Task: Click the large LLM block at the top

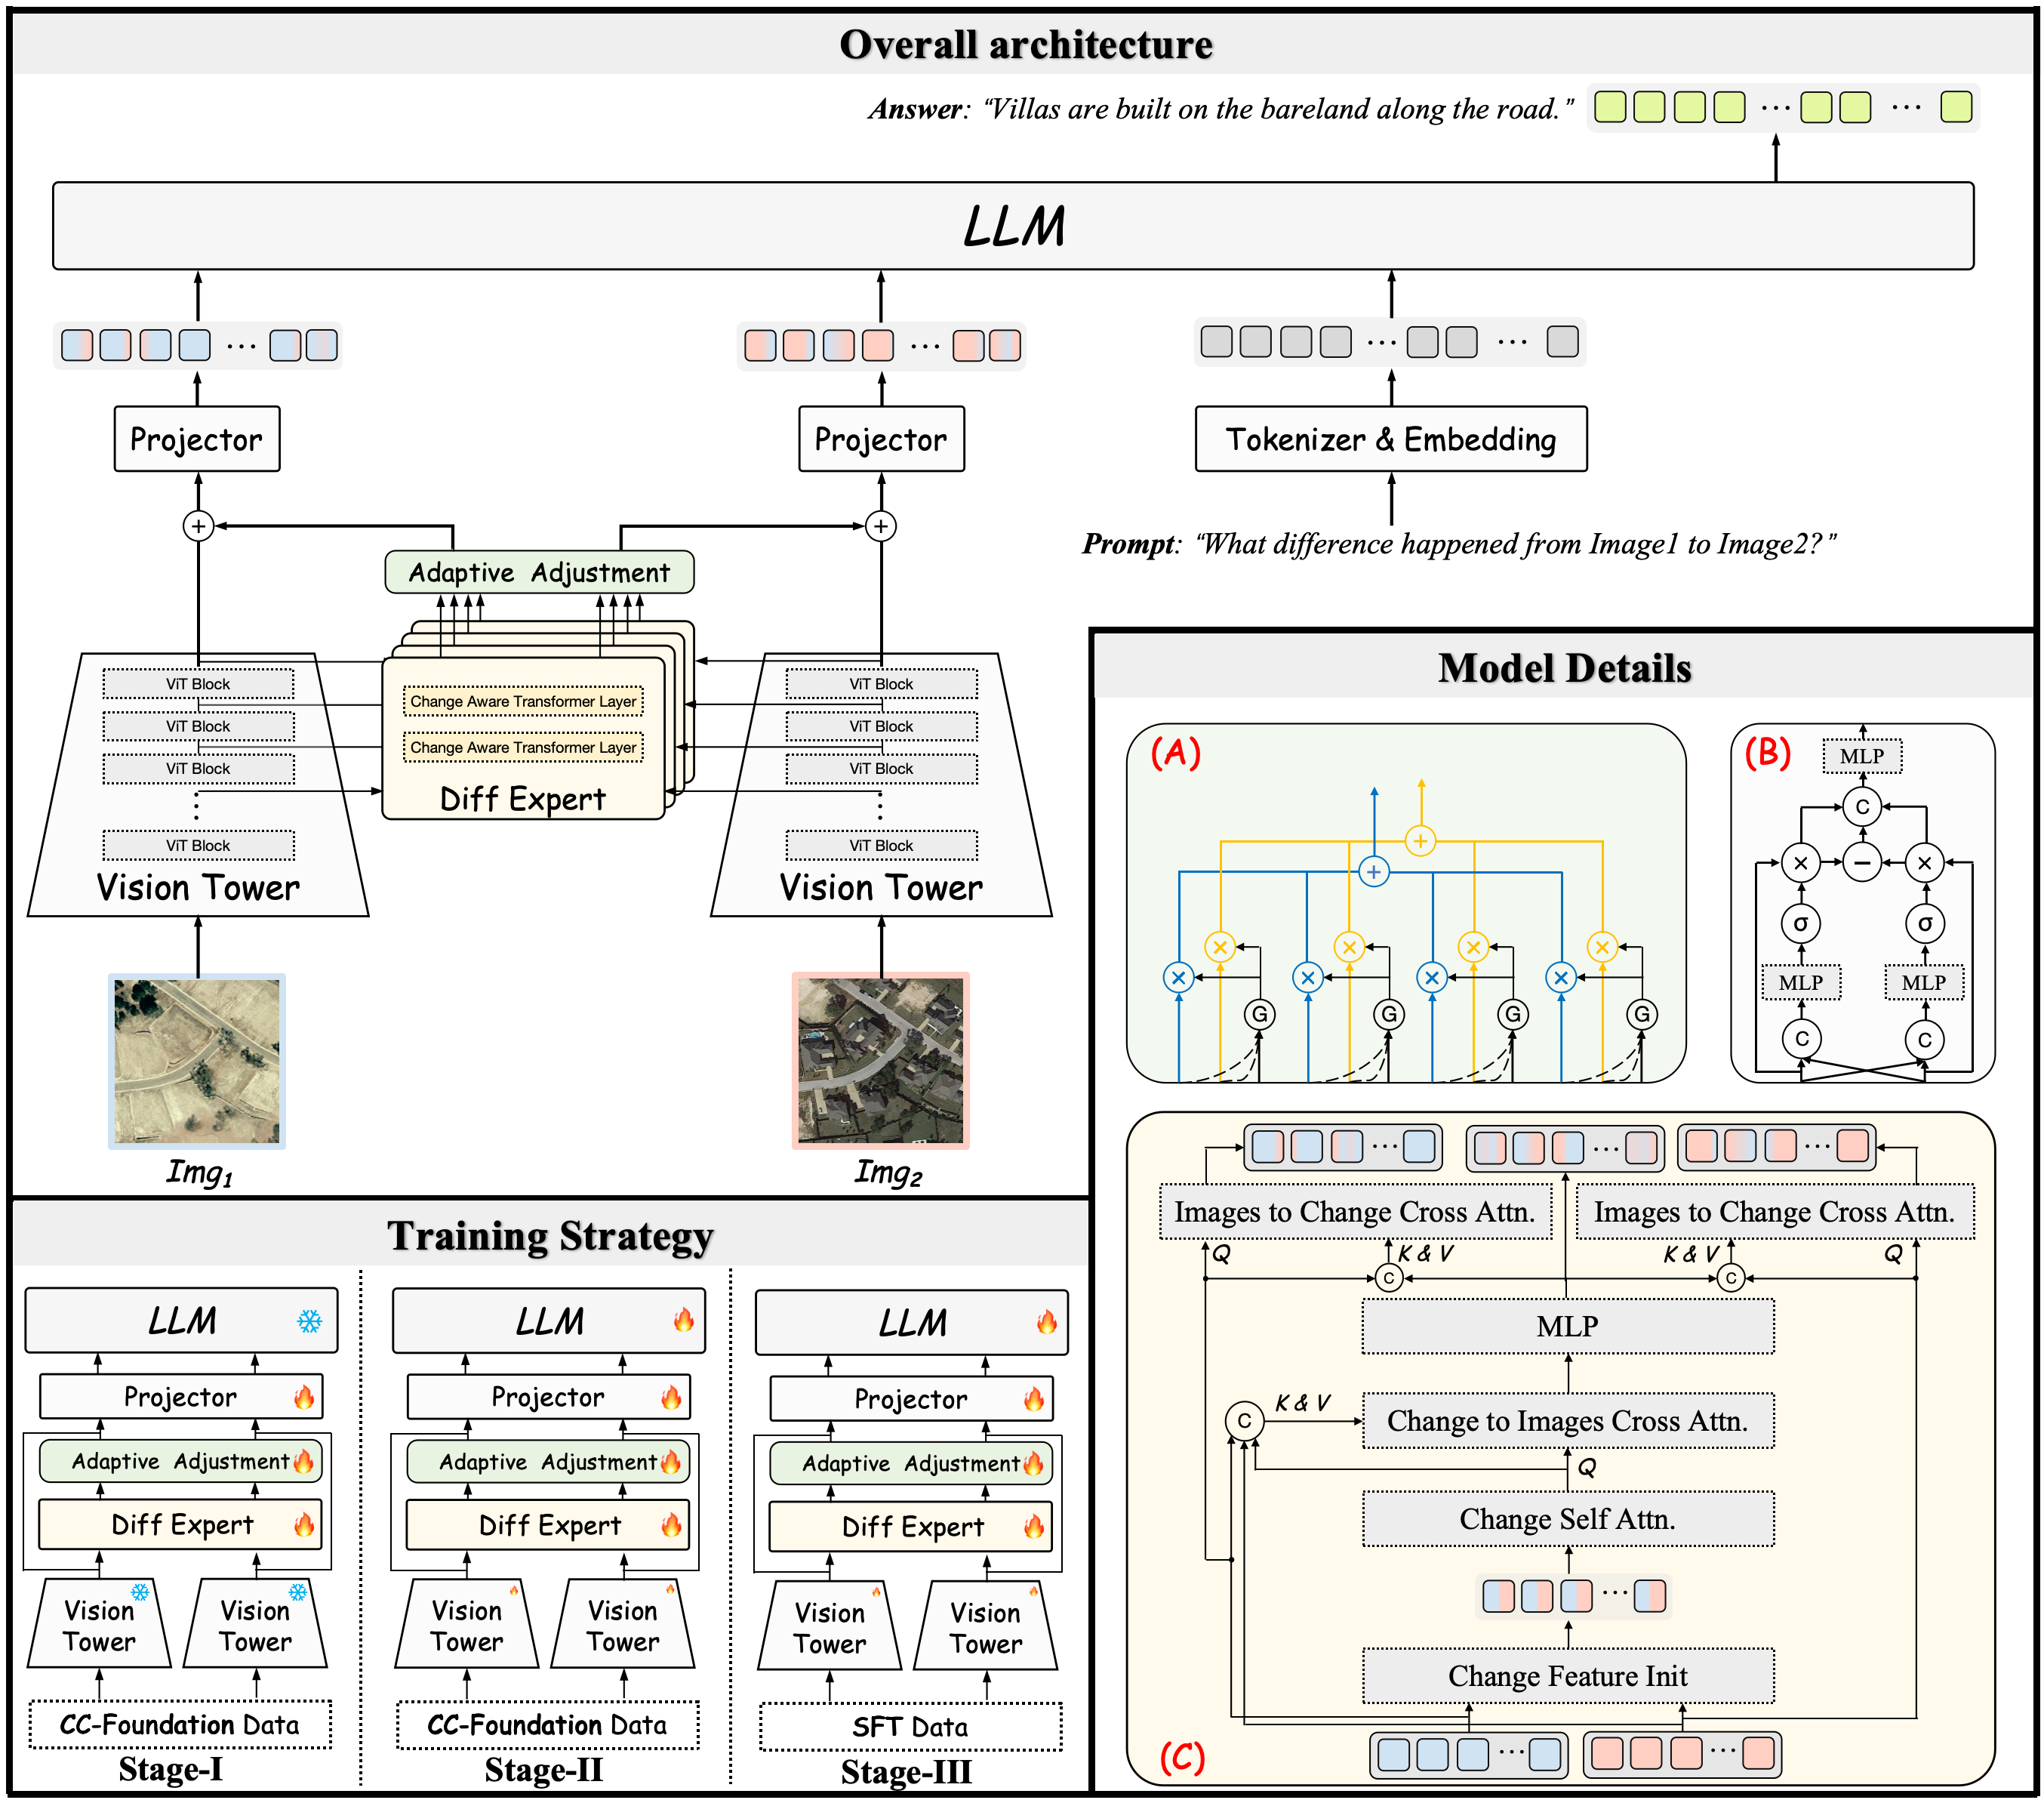Action: pyautogui.click(x=1012, y=226)
